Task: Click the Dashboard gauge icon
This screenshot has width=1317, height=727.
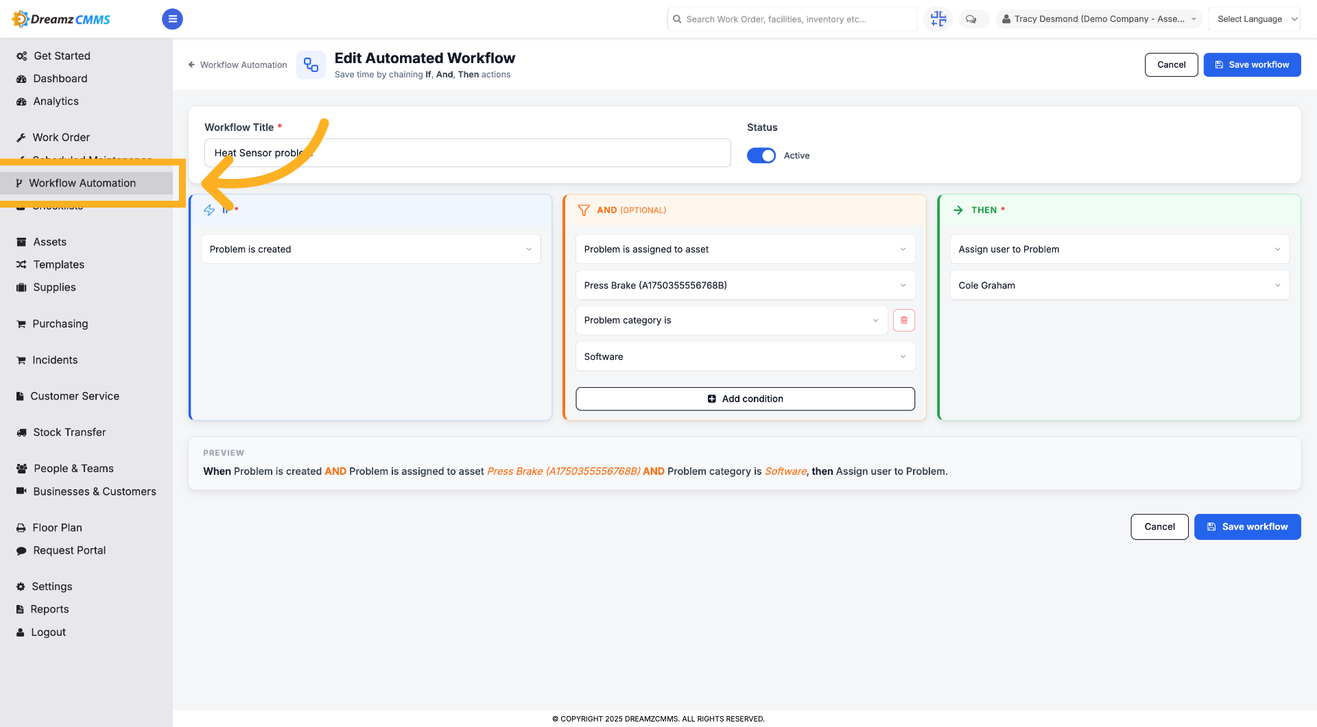Action: point(21,79)
